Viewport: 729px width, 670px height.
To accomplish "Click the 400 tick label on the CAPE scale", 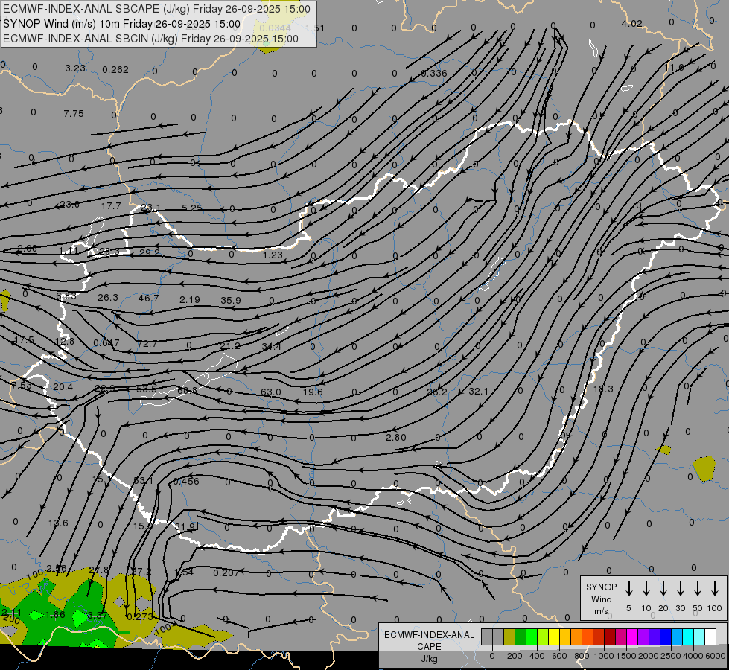I will pyautogui.click(x=537, y=656).
